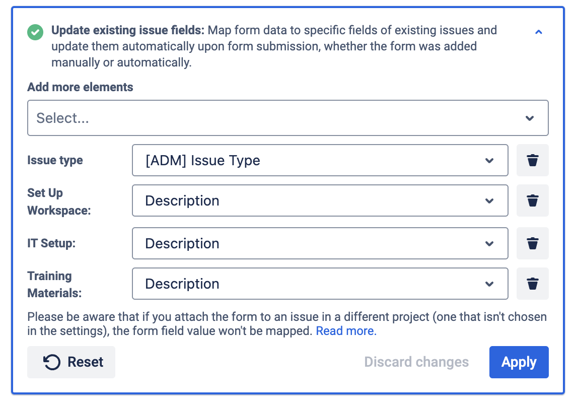Collapse the Update existing issue fields section

coord(538,32)
